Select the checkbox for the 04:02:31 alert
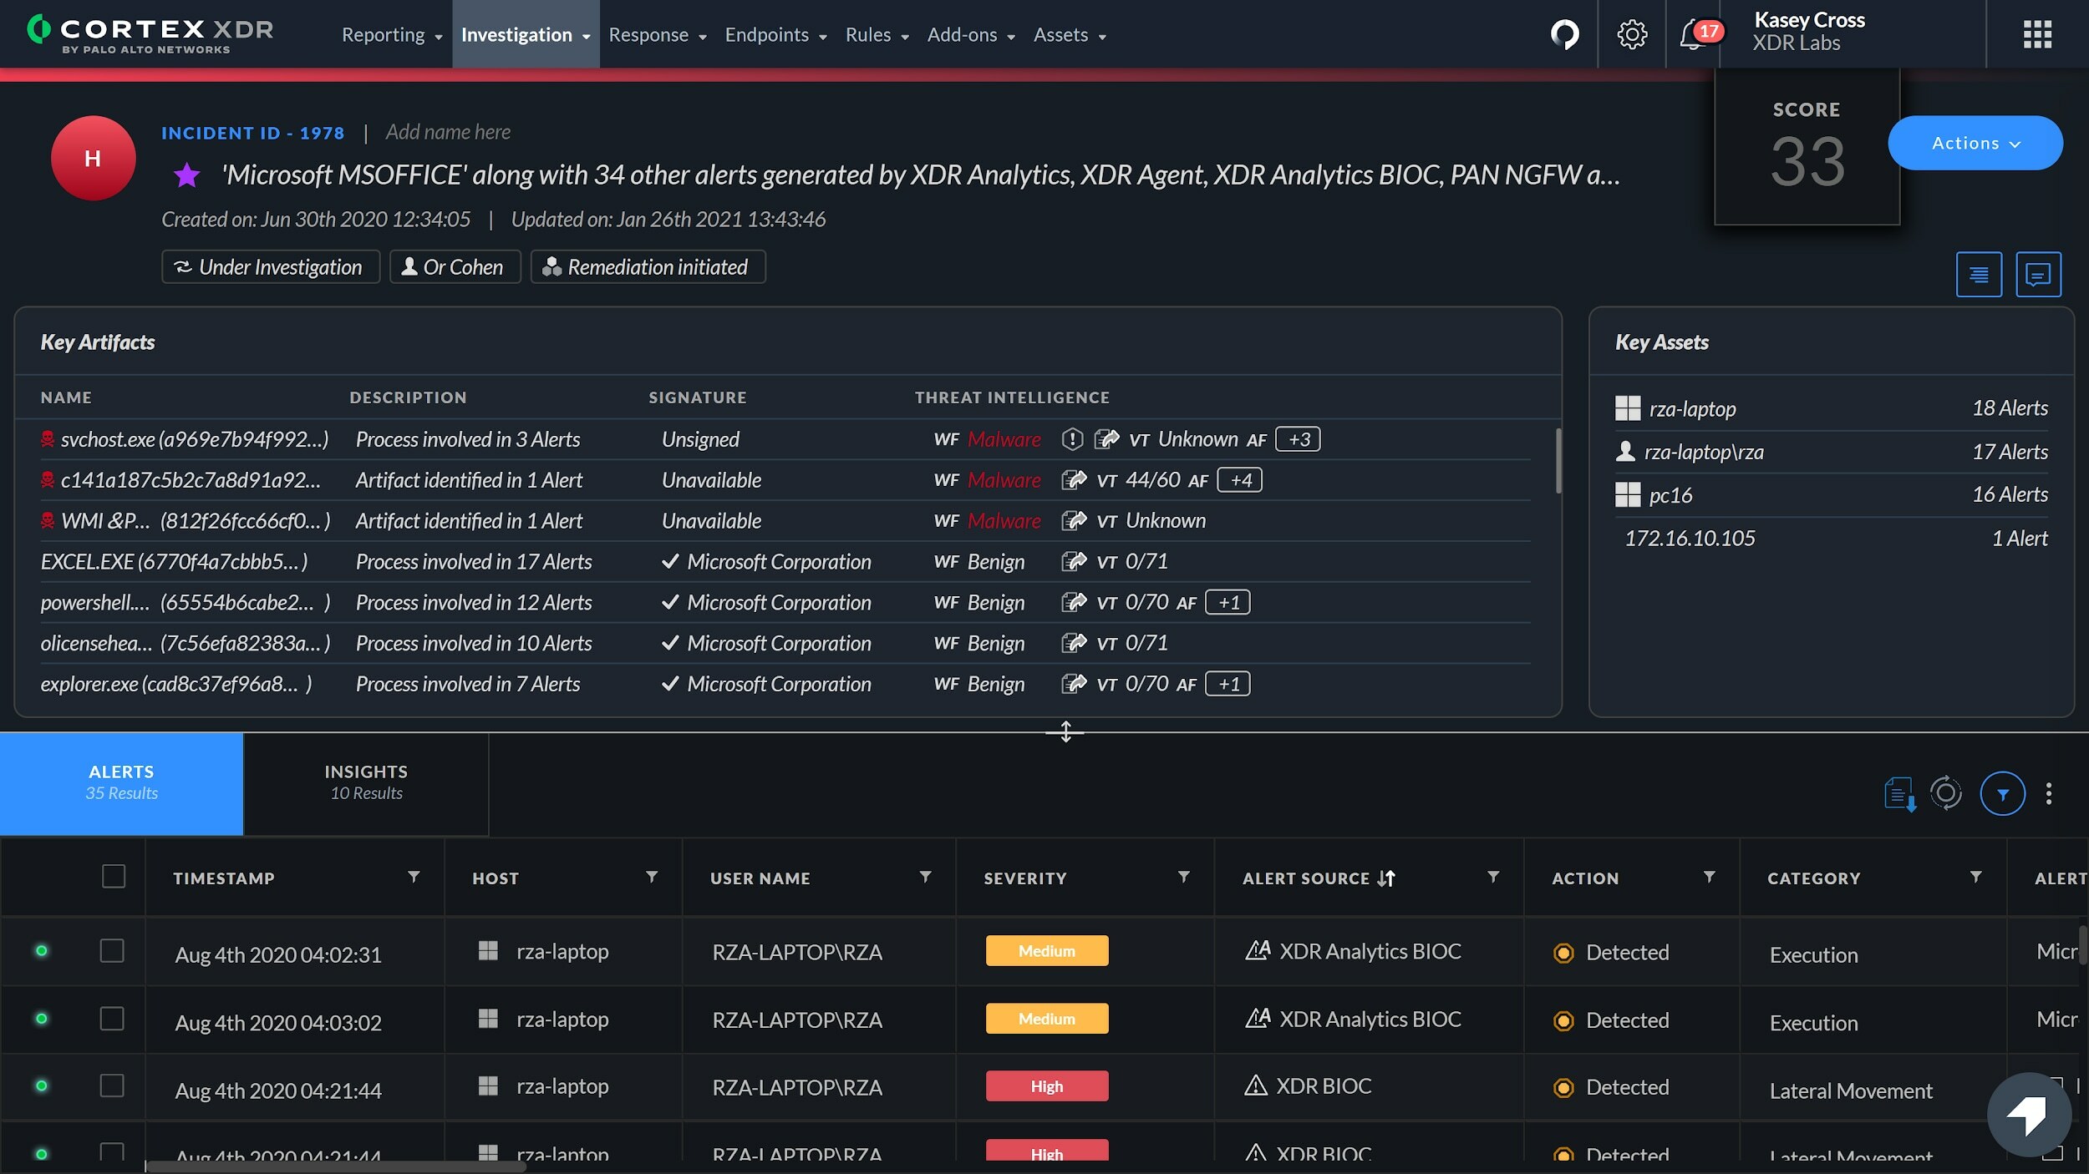 112,950
